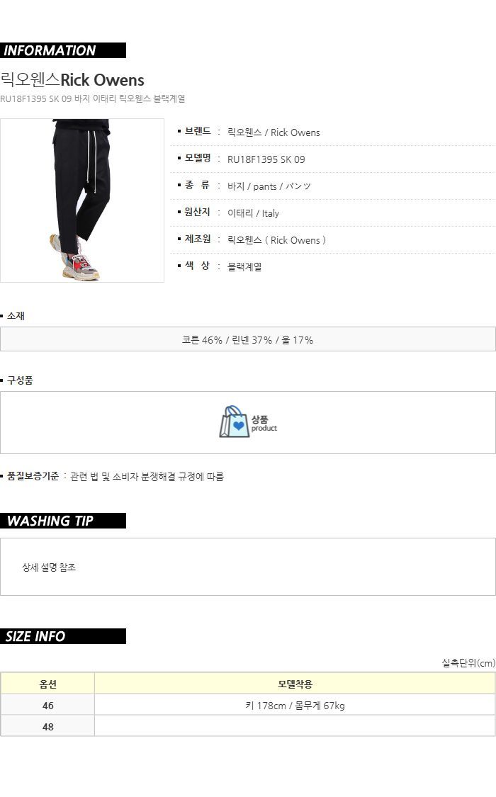Click the model name RU18F1395 SK 09 value
Screen dimensions: 496x797
point(266,159)
